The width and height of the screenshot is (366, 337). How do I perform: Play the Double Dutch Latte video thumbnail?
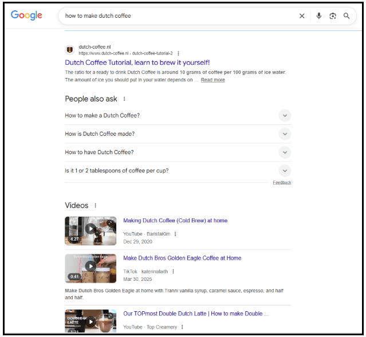(x=90, y=321)
